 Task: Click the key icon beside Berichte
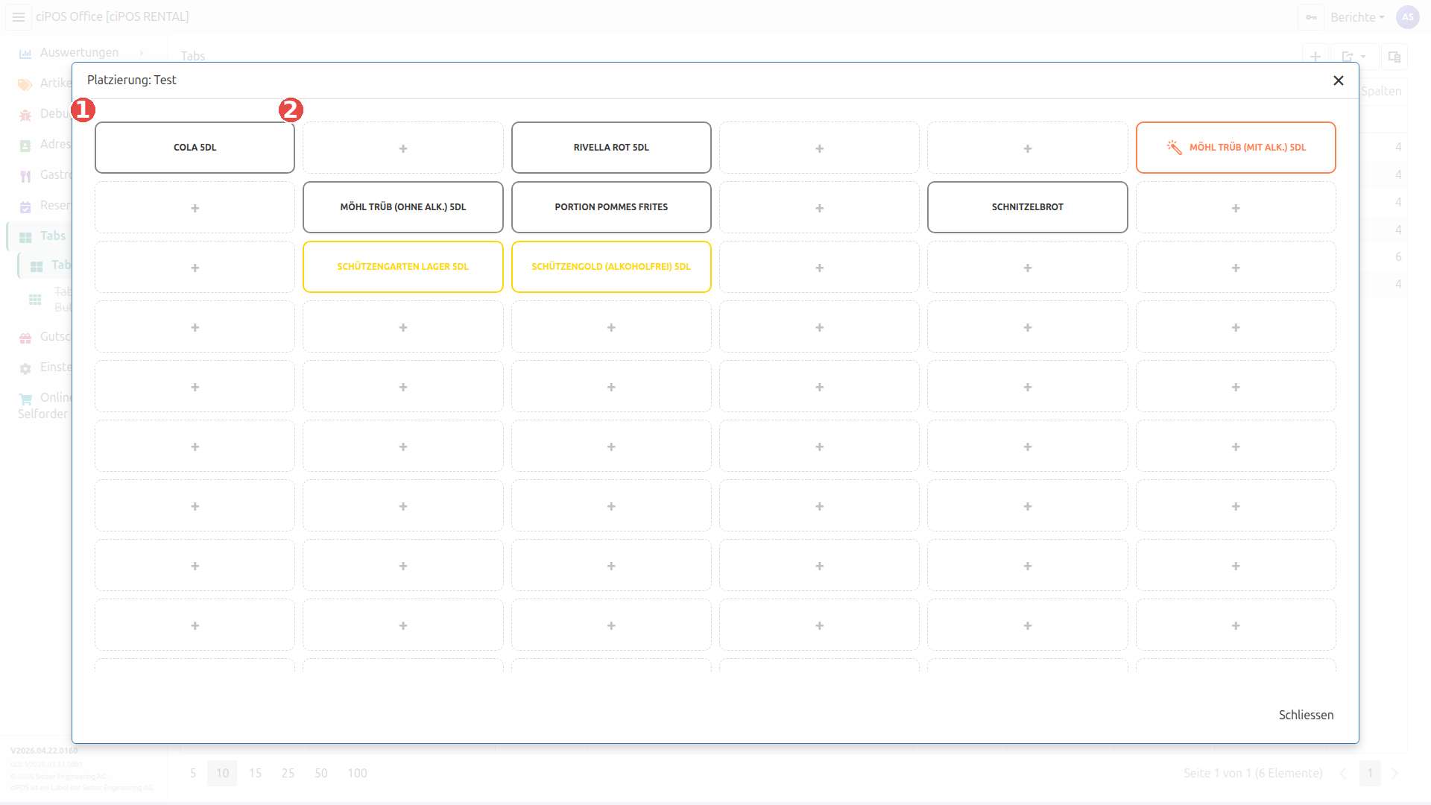pyautogui.click(x=1311, y=17)
